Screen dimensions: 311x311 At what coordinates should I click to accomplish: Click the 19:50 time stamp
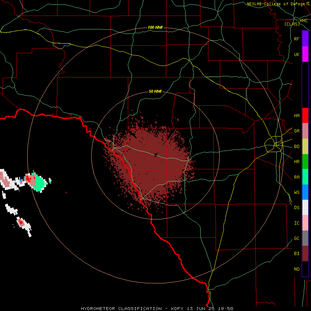(226, 309)
